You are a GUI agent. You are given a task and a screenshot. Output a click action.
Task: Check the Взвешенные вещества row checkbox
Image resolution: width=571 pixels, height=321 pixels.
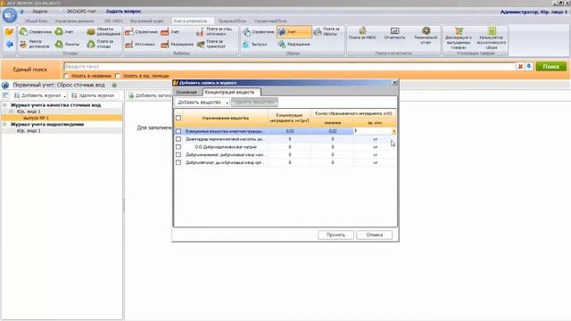(x=178, y=131)
